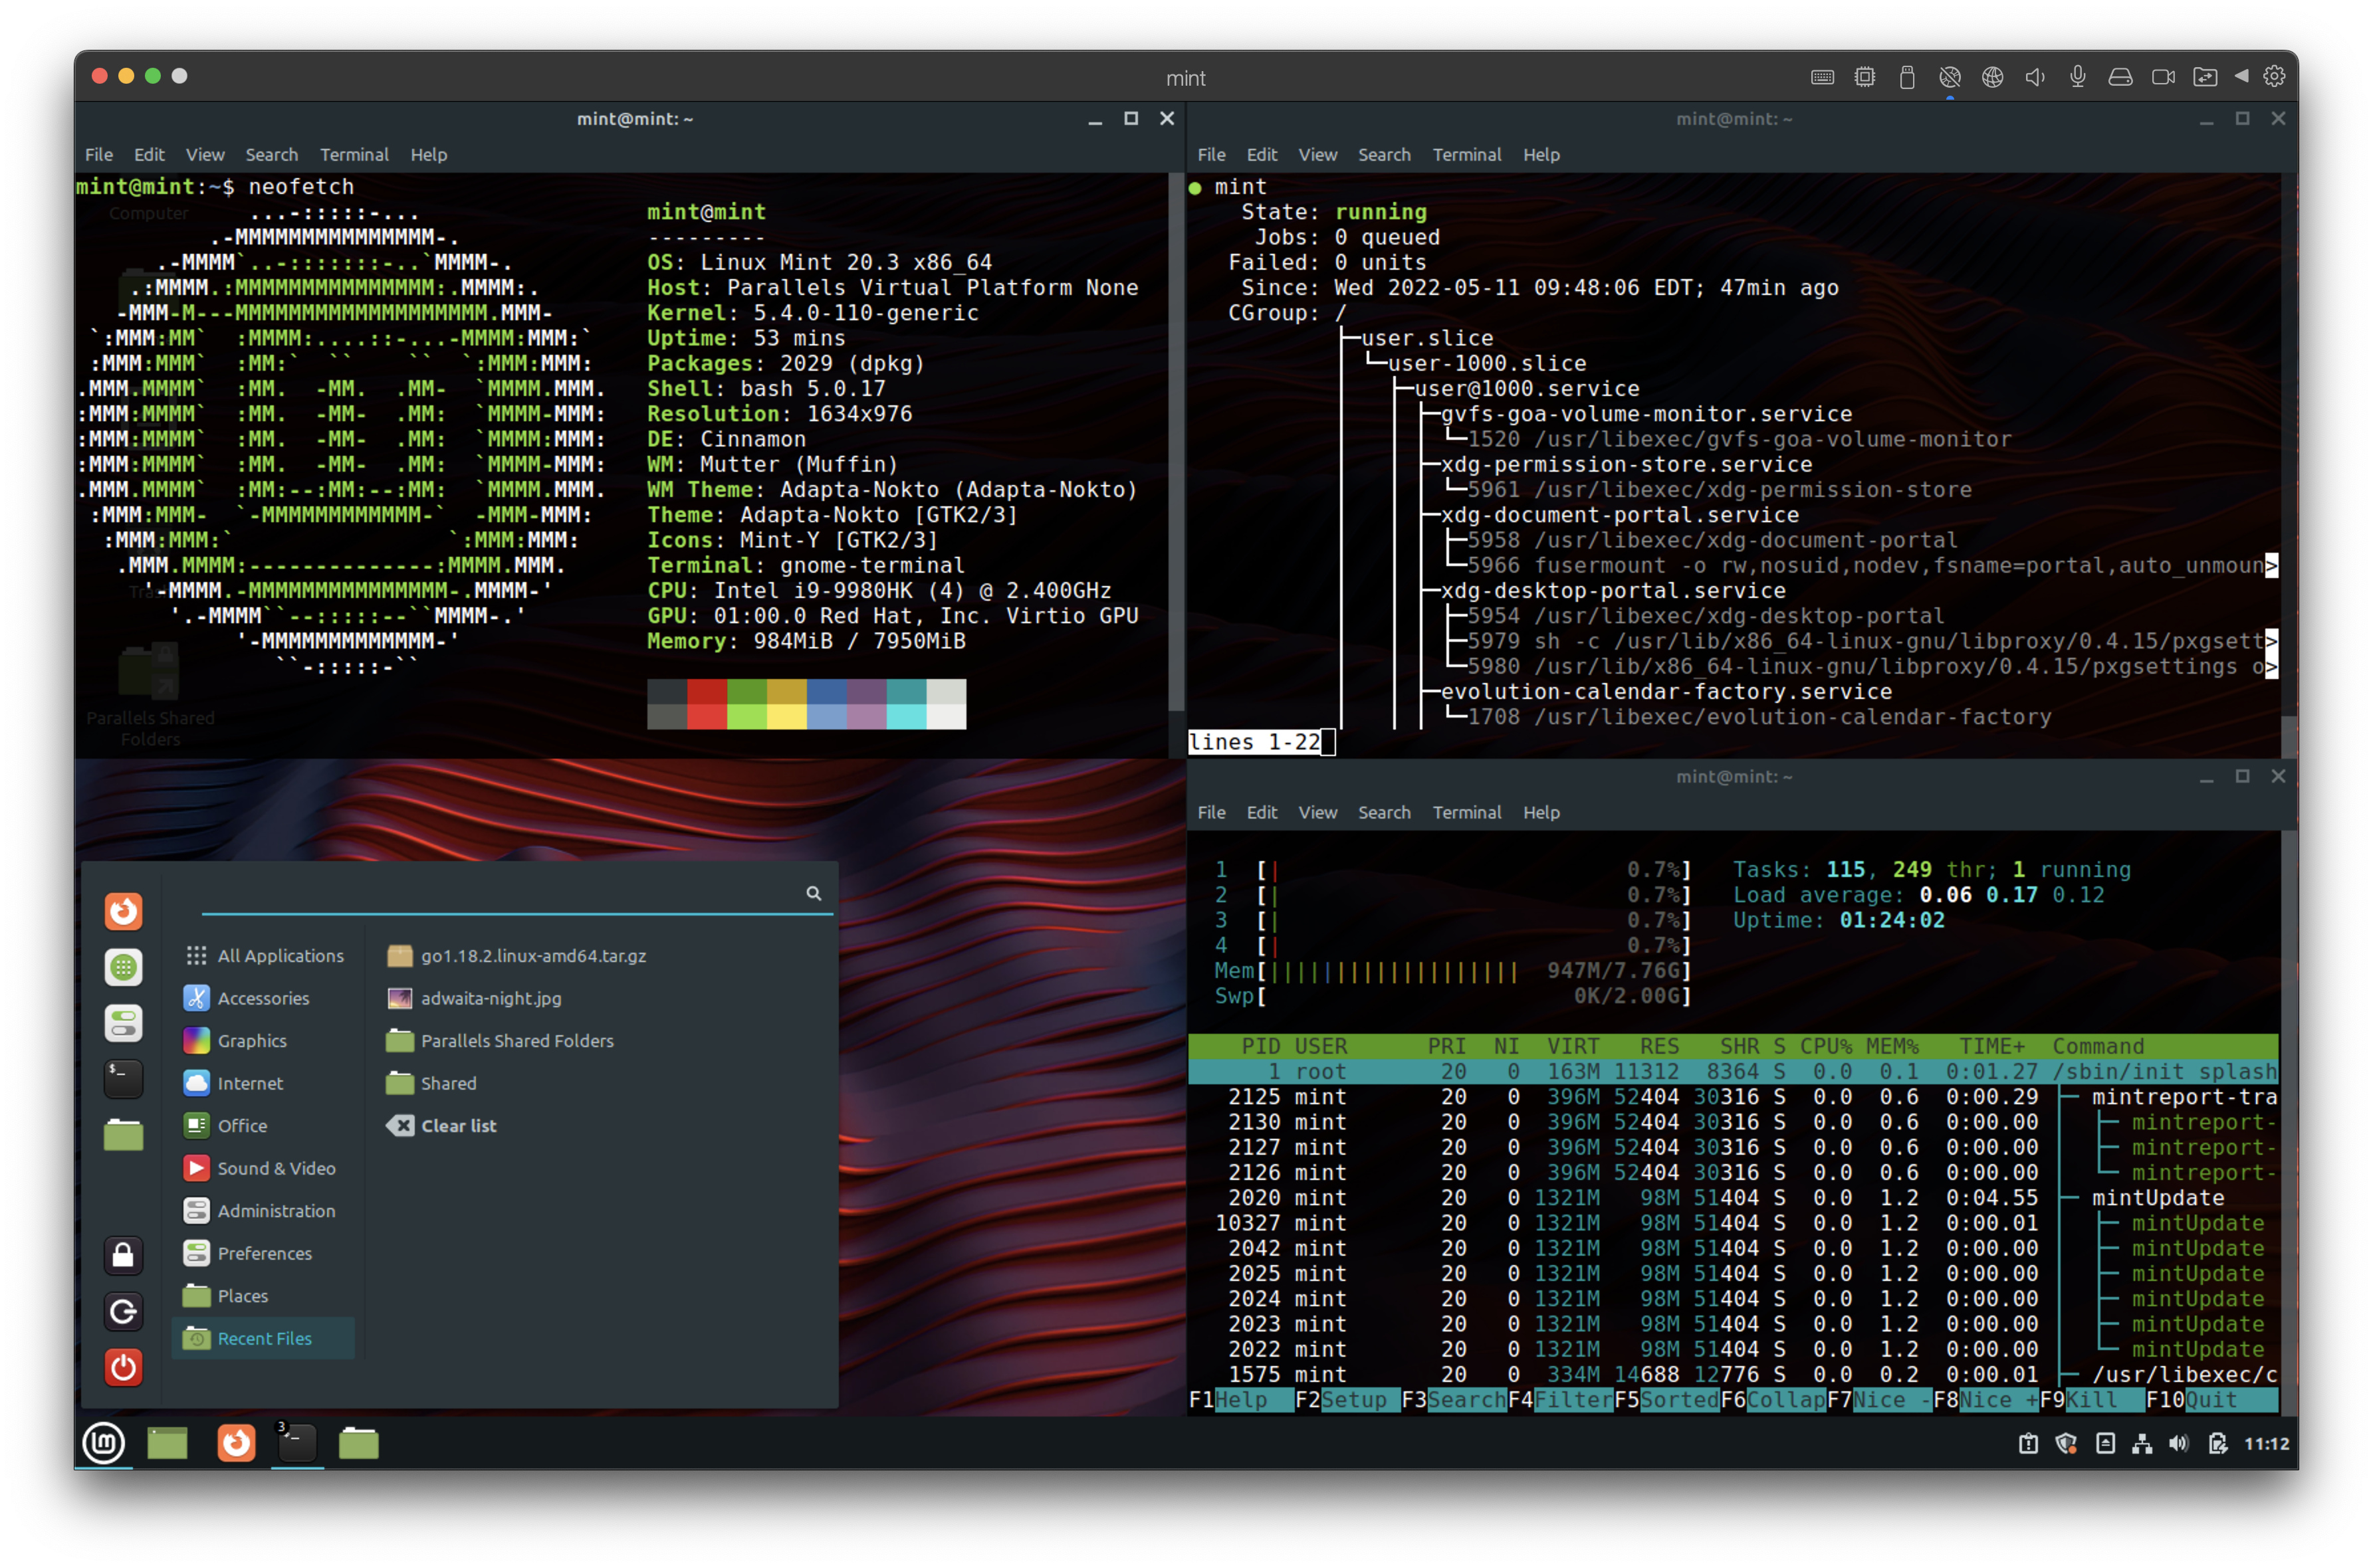
Task: Click the crossed-out network icon in Parallels bar
Action: pyautogui.click(x=1950, y=77)
